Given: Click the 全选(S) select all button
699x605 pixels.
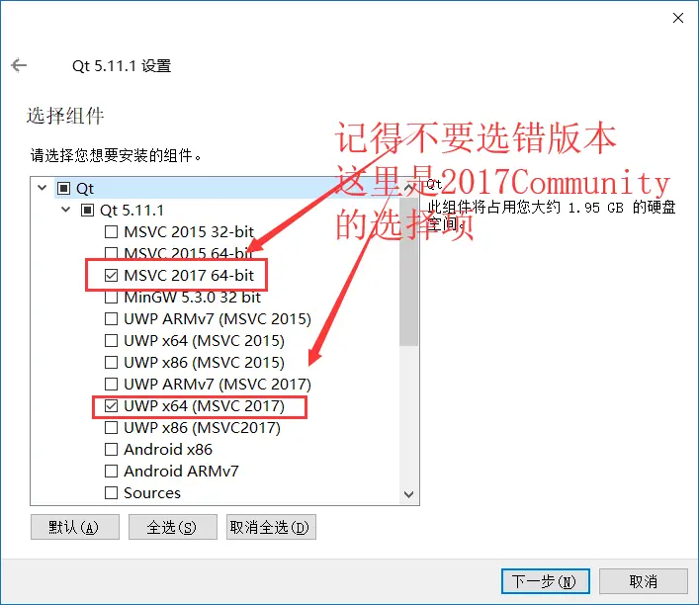Looking at the screenshot, I should 173,527.
